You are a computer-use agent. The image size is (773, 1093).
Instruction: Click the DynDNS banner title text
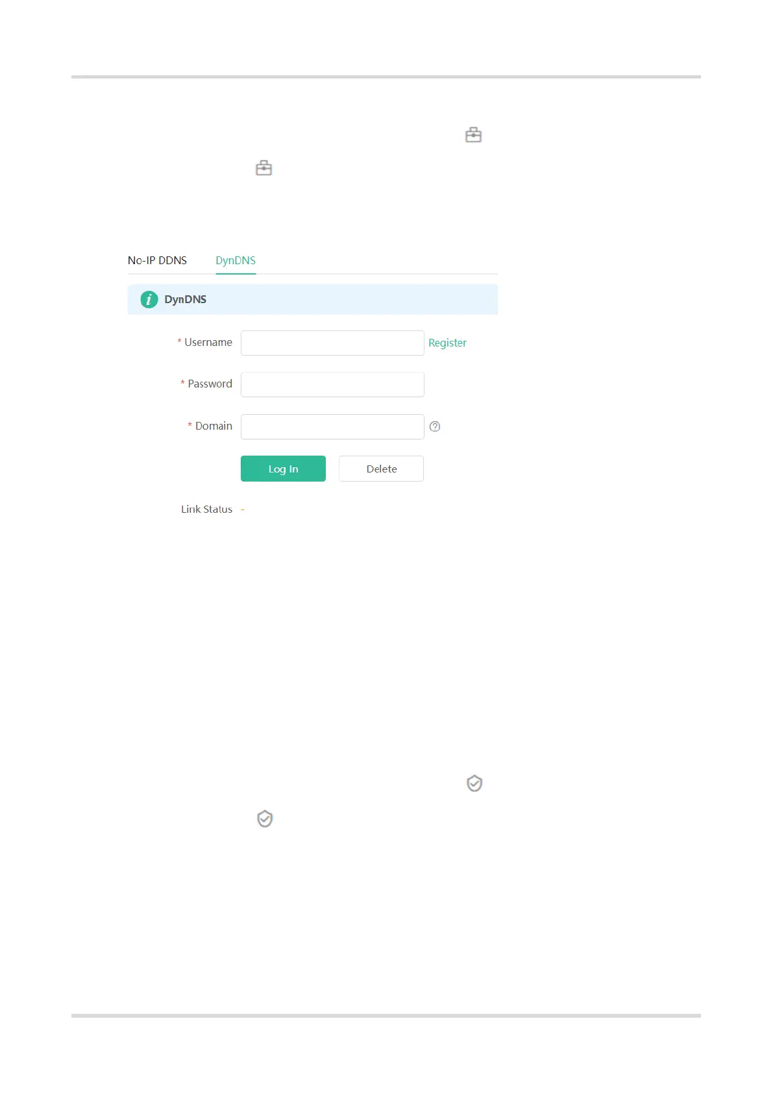click(x=185, y=299)
